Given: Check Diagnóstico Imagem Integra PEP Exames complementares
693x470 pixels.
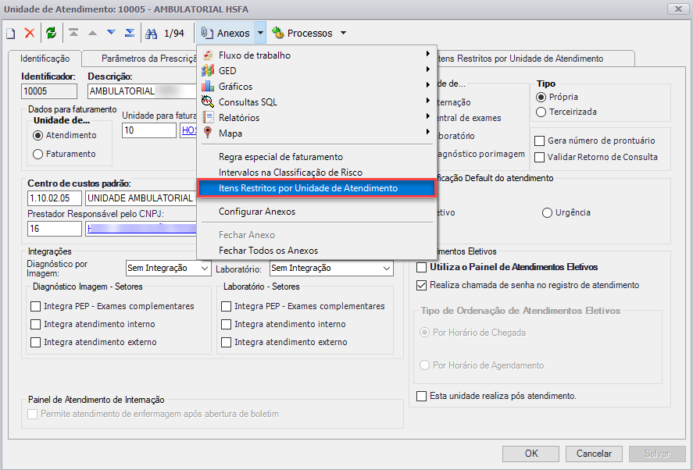Looking at the screenshot, I should (36, 306).
